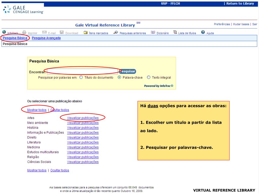Open Visualizar publicações for Direito

83,137
